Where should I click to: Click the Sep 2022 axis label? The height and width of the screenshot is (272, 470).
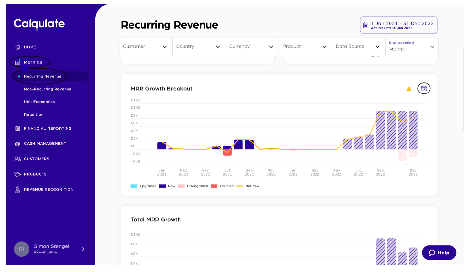coord(380,172)
